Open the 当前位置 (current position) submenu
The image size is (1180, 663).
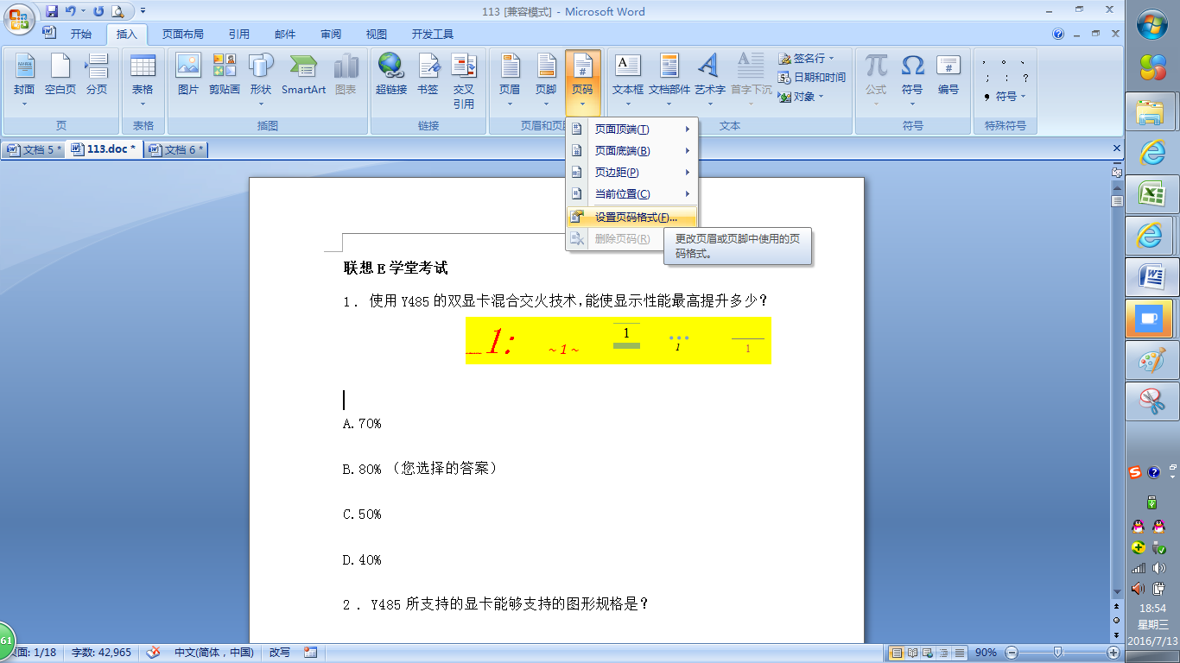(631, 194)
